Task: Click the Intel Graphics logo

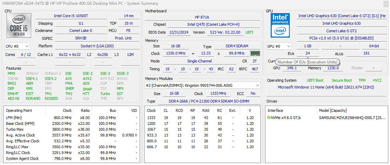Action: [x=280, y=25]
